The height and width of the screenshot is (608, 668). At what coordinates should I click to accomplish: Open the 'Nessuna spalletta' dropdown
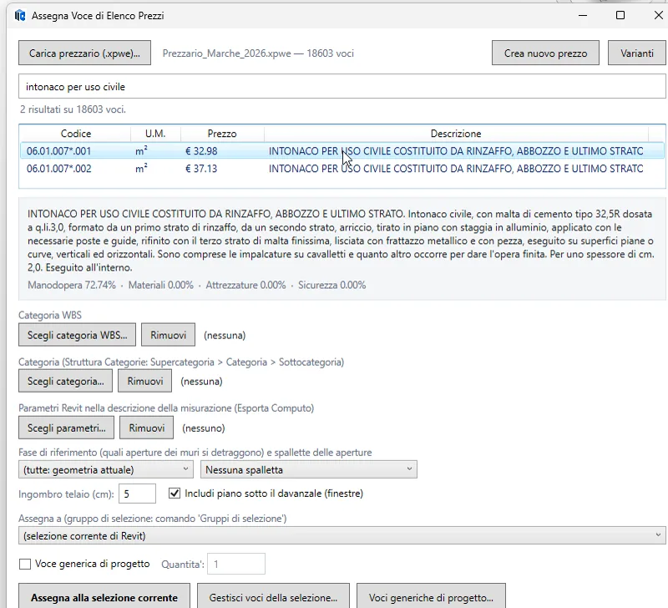tap(309, 469)
